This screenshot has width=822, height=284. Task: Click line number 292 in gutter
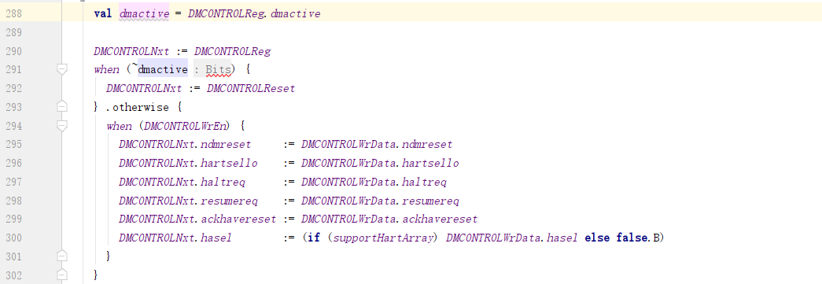click(x=13, y=89)
